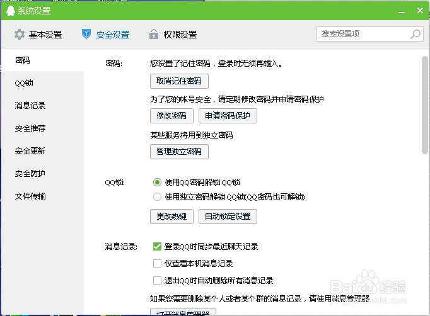
Task: Click the padlock icon for 权限设置
Action: pos(154,34)
